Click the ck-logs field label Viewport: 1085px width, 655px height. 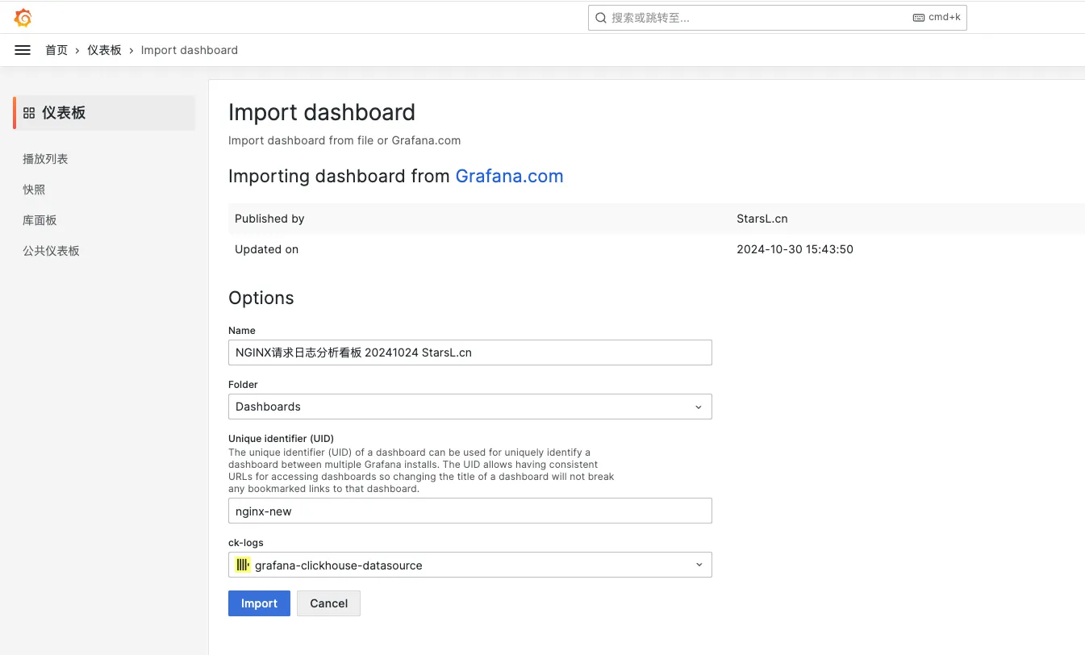click(x=246, y=543)
